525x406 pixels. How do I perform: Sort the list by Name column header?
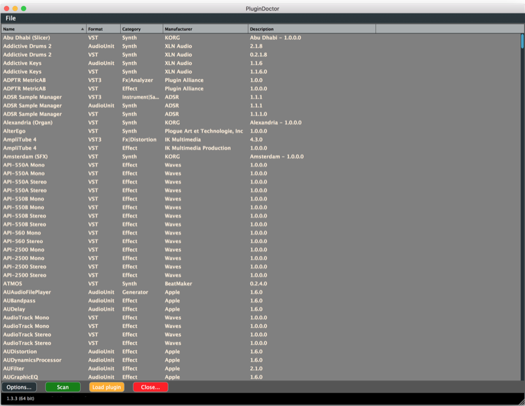click(x=43, y=29)
